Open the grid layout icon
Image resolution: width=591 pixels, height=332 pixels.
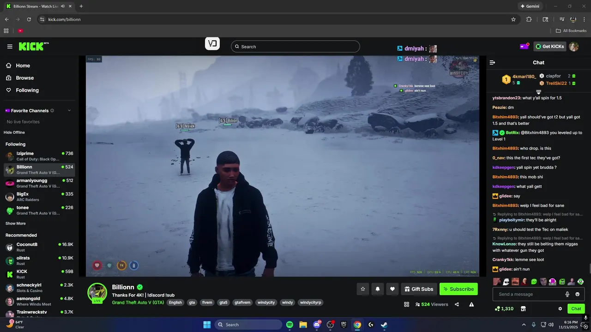click(407, 304)
